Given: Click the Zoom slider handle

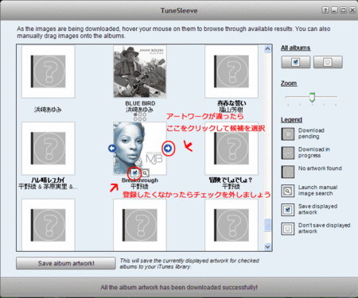Looking at the screenshot, I should coord(312,97).
